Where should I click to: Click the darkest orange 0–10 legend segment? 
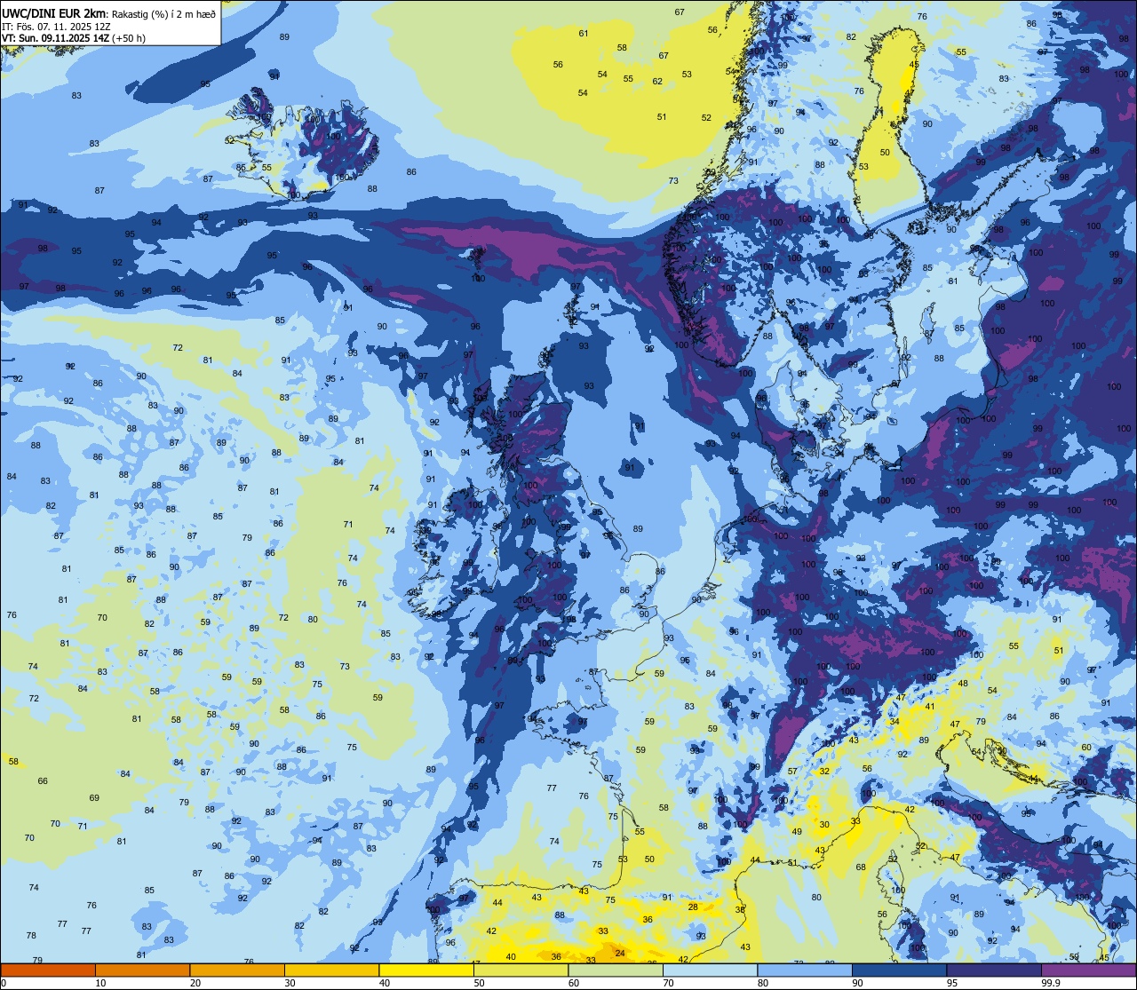click(48, 970)
